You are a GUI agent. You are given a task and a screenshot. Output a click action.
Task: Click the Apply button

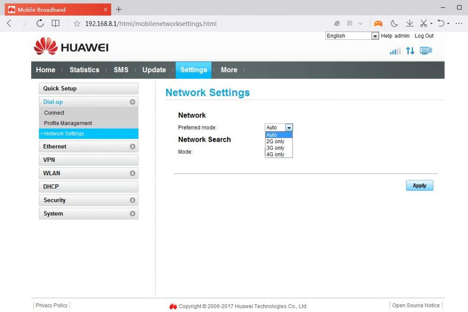419,185
